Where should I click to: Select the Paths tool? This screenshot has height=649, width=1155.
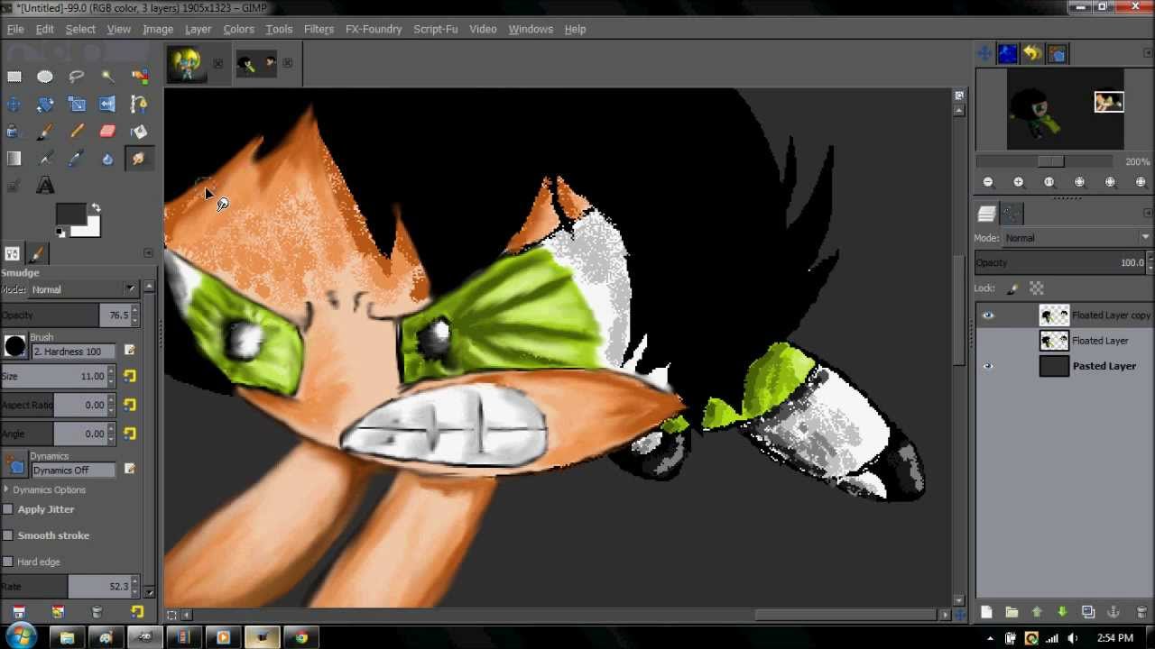tap(139, 105)
